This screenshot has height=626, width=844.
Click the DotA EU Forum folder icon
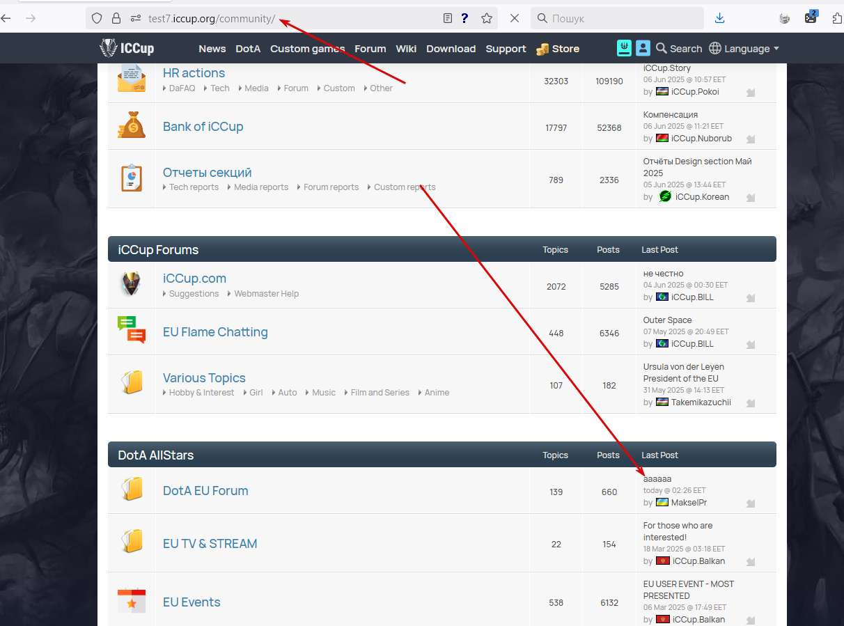(131, 489)
